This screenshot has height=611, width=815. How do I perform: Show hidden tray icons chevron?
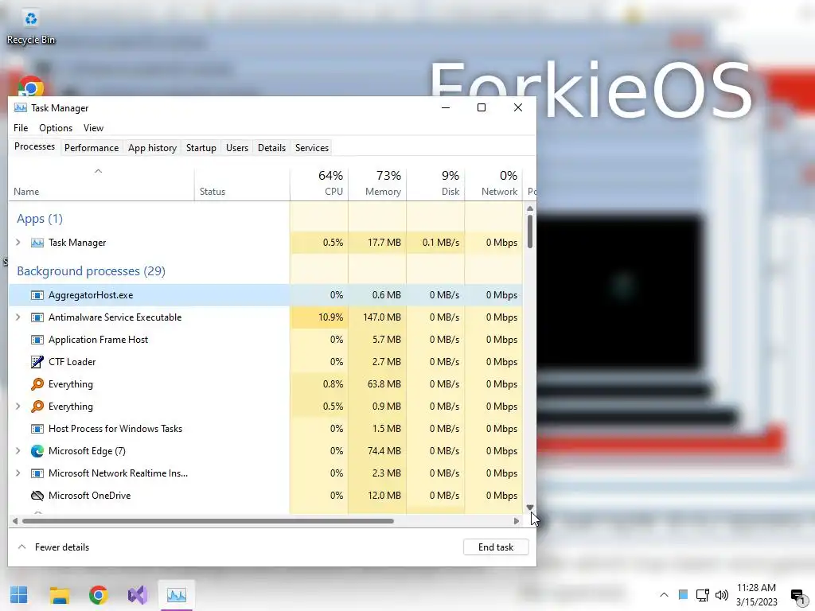(x=664, y=595)
